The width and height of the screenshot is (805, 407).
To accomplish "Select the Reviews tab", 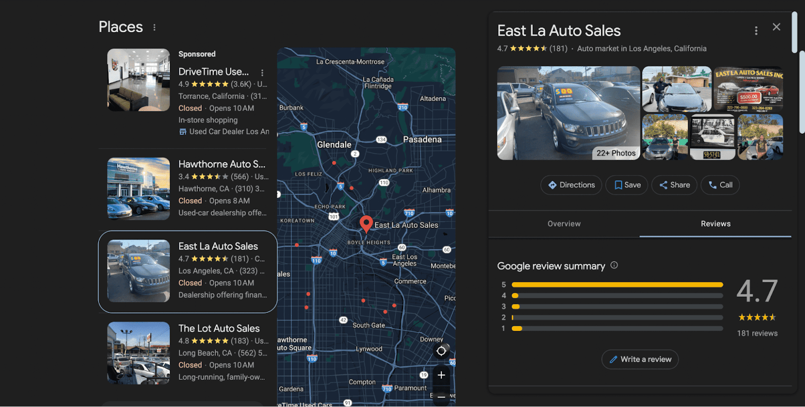I will tap(715, 224).
